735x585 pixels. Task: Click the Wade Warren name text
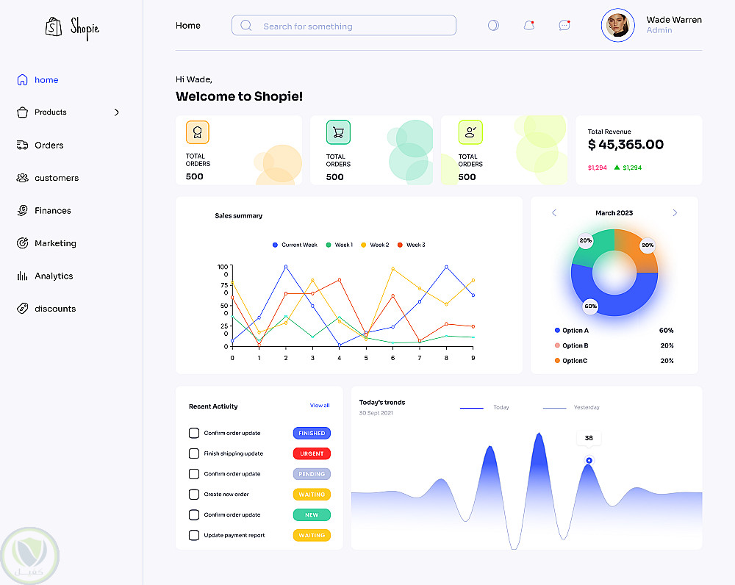coord(674,20)
